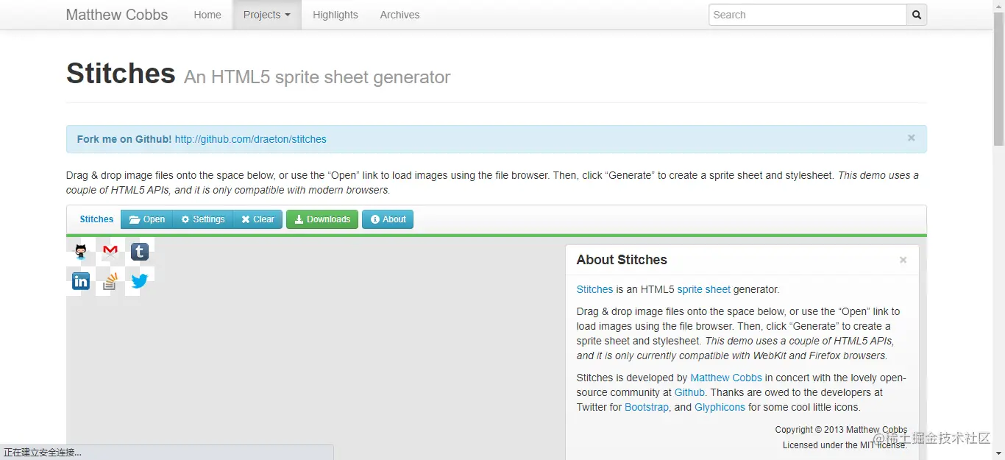The height and width of the screenshot is (460, 1005).
Task: Expand the Projects dropdown menu
Action: click(267, 15)
